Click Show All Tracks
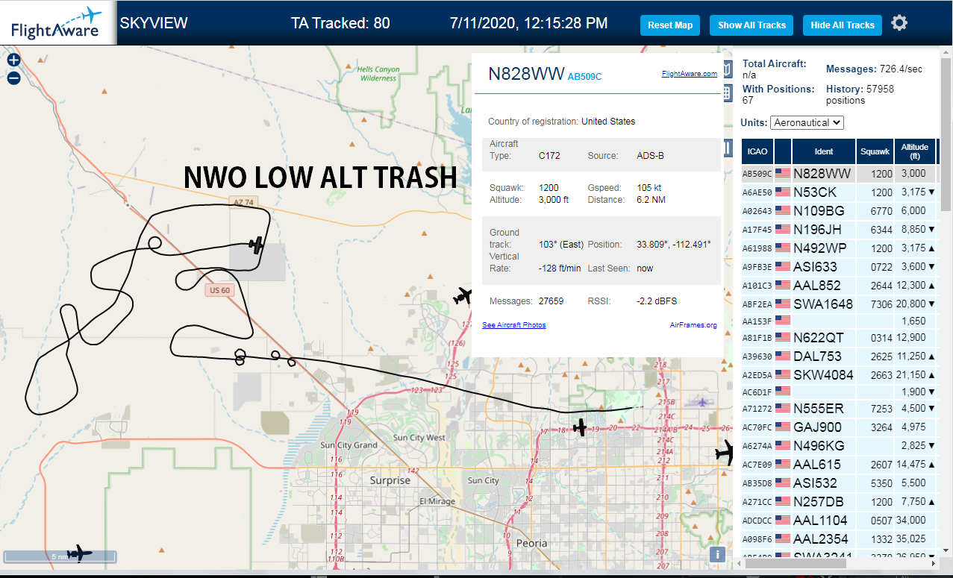 (x=752, y=25)
